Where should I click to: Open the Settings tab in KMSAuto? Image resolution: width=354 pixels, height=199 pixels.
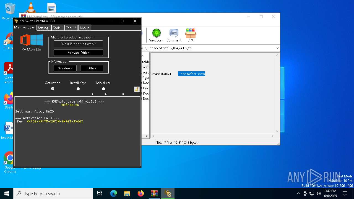pos(44,28)
